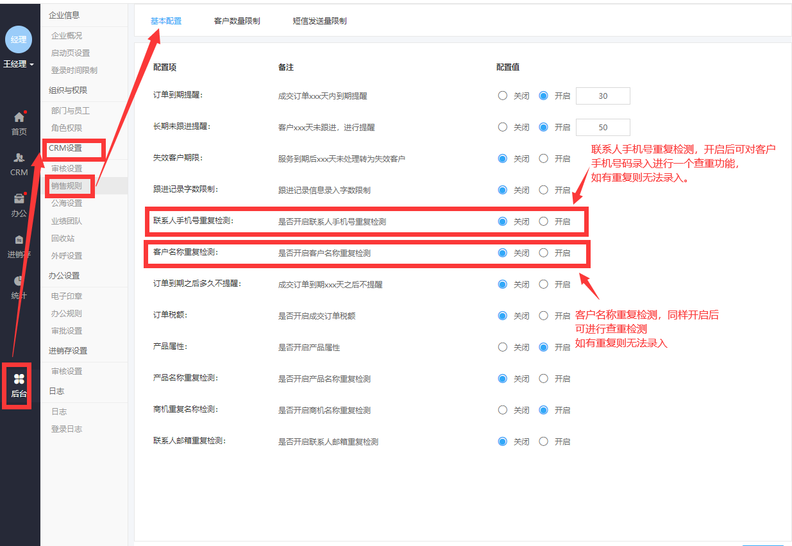Image resolution: width=792 pixels, height=546 pixels.
Task: Set 产品名称重复检测 to 开启
Action: pos(544,379)
